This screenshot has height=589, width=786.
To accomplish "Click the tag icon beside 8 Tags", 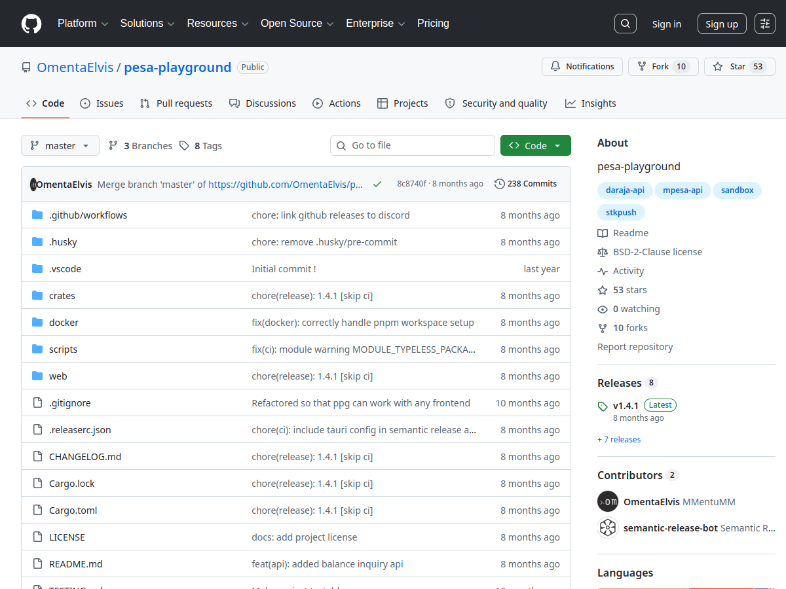I will pyautogui.click(x=185, y=145).
